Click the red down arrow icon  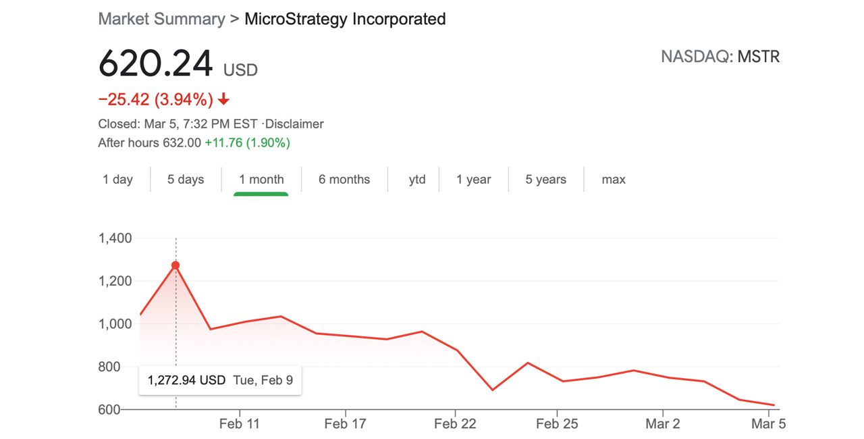pyautogui.click(x=223, y=100)
